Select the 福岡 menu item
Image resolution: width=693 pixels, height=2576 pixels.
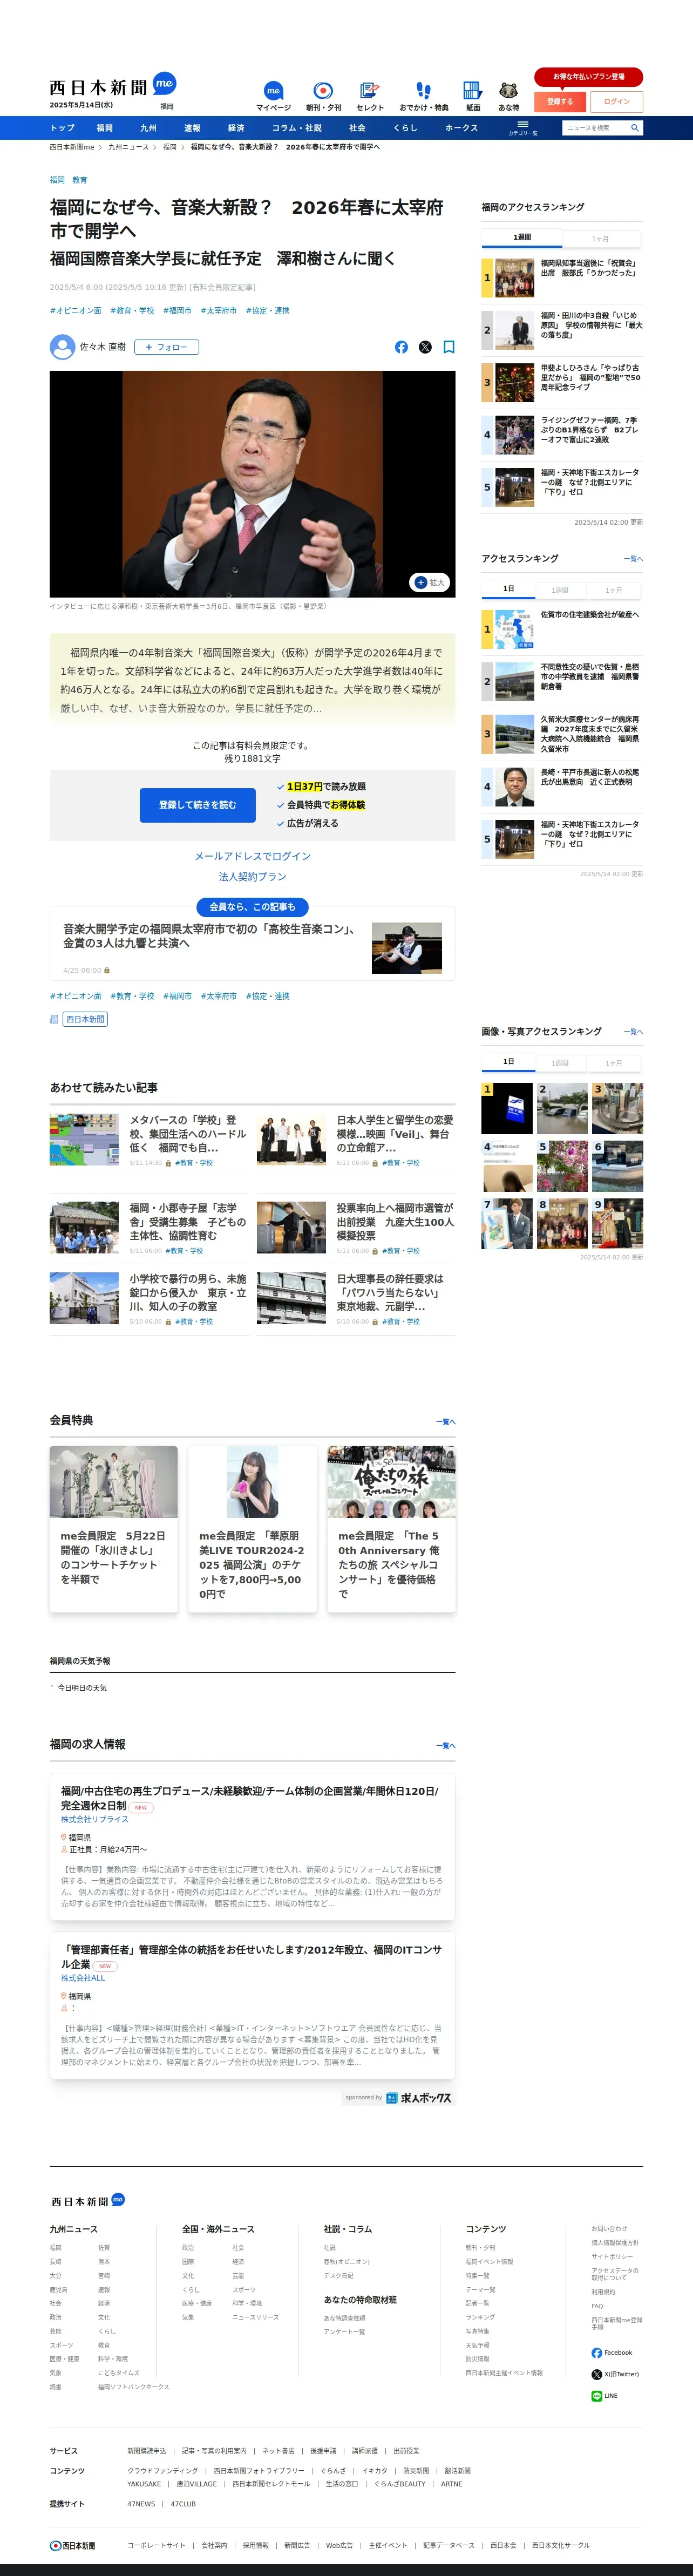coord(105,128)
